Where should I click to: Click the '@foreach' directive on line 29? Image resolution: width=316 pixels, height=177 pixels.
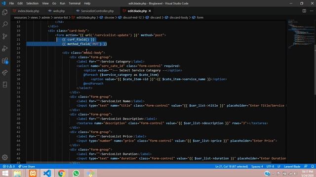pyautogui.click(x=91, y=75)
